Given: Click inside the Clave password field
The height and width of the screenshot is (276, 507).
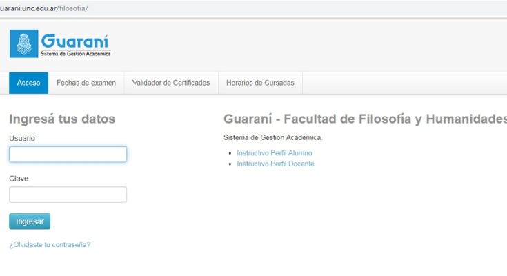Looking at the screenshot, I should pos(68,195).
